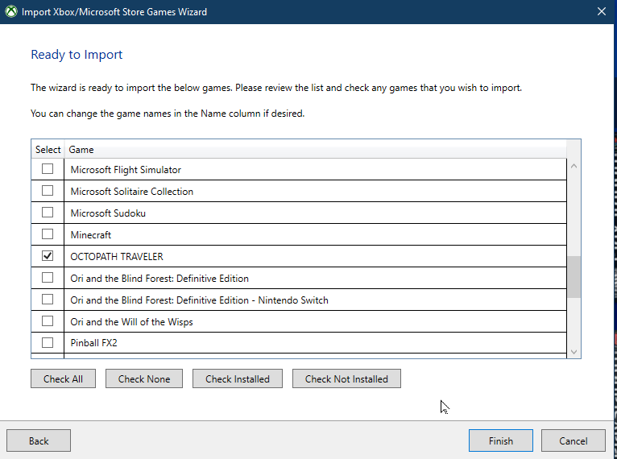This screenshot has height=459, width=617.
Task: Click the Check Installed button
Action: pyautogui.click(x=238, y=378)
